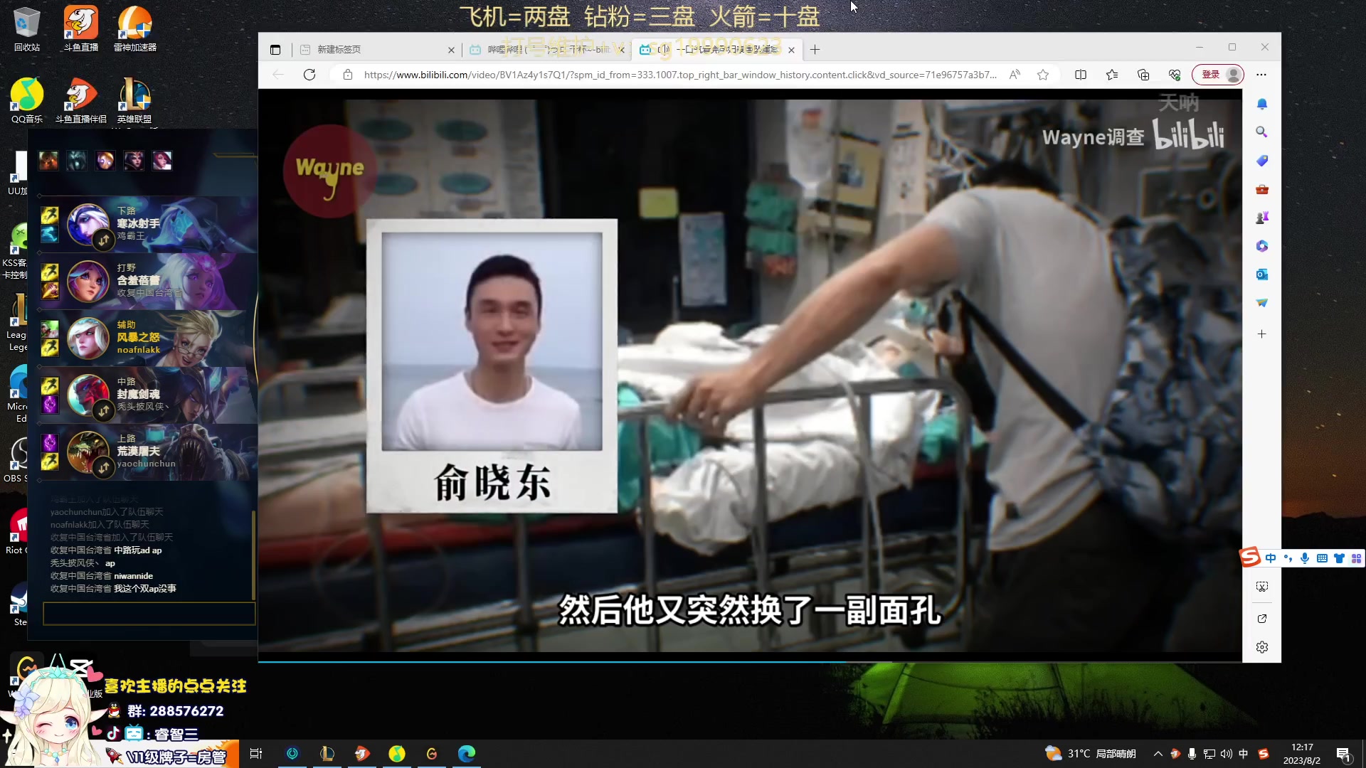Screen dimensions: 1366x768
Task: Toggle Sogou input Chinese mode 中
Action: click(x=1271, y=558)
